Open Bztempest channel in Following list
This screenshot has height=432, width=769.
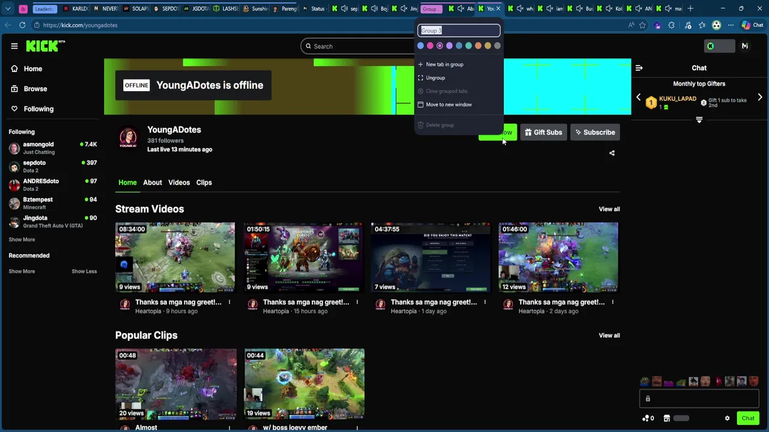(53, 203)
